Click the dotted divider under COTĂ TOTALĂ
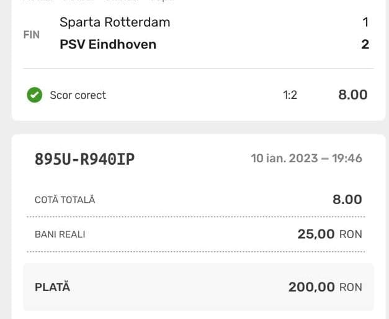The width and height of the screenshot is (389, 319). click(x=194, y=216)
